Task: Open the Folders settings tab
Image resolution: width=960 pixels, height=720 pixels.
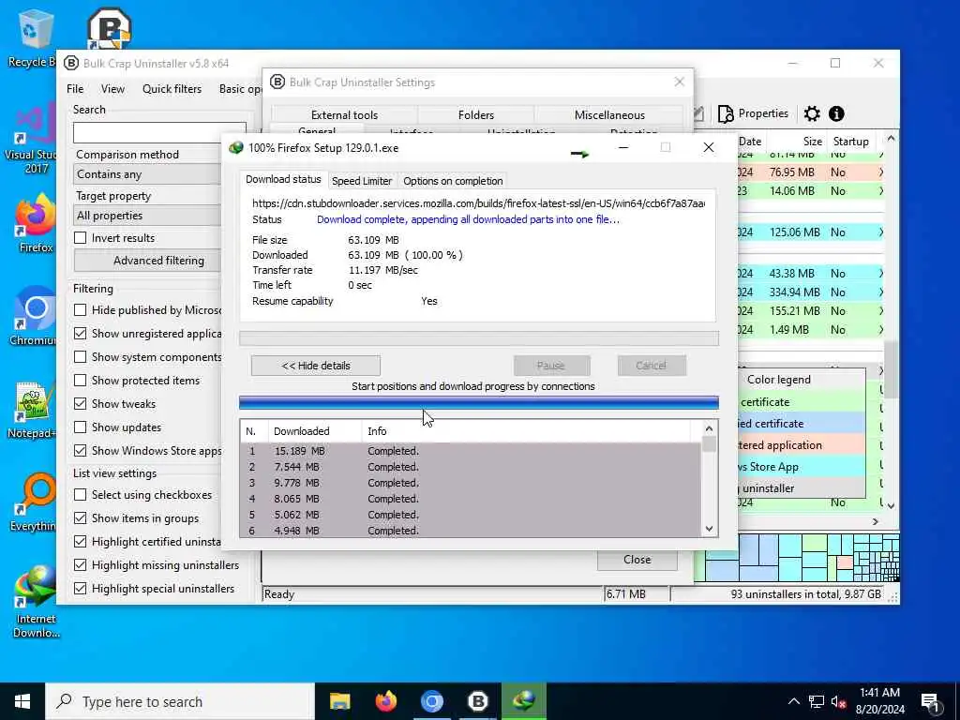Action: tap(475, 115)
